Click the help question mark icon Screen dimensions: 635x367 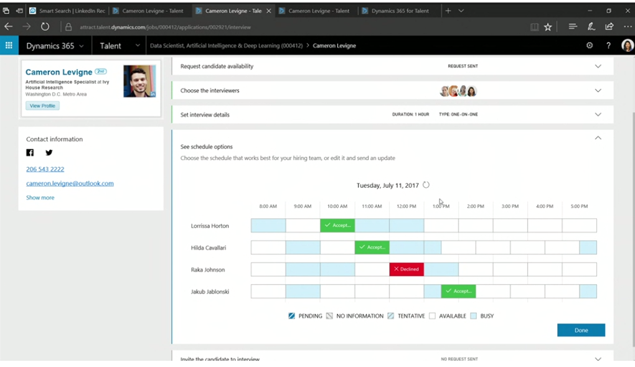pyautogui.click(x=608, y=45)
